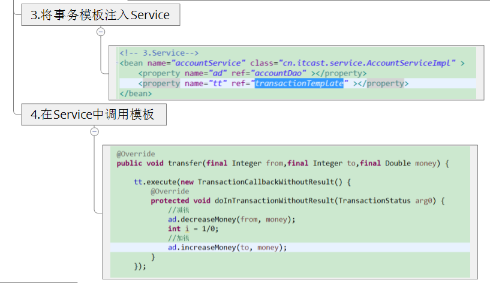
Task: Select node '3.将事务模板注入Service'
Action: click(x=101, y=14)
